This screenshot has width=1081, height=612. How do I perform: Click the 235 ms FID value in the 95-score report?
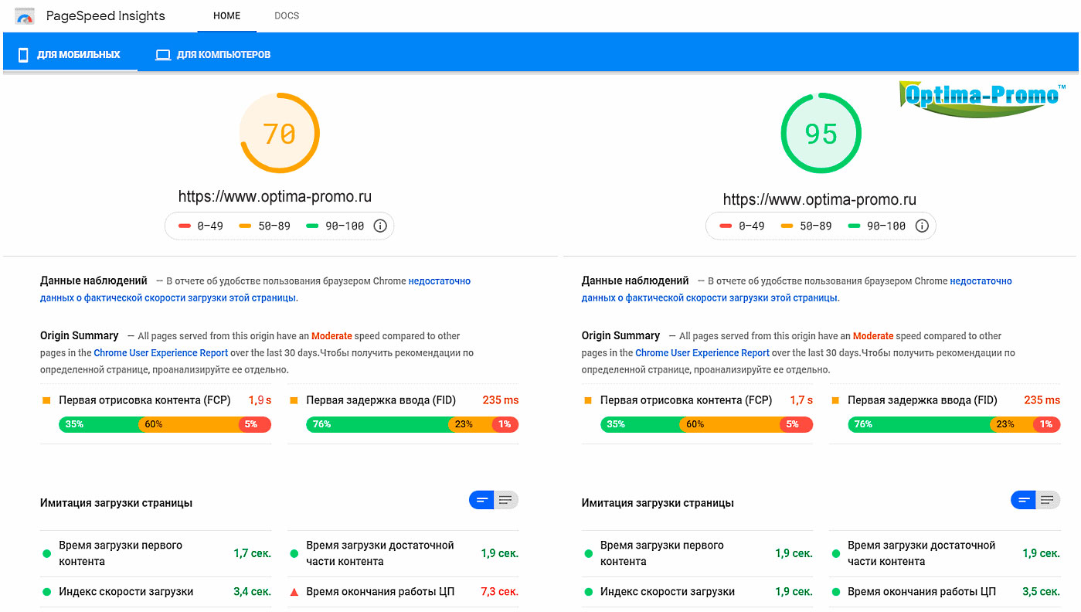1042,400
